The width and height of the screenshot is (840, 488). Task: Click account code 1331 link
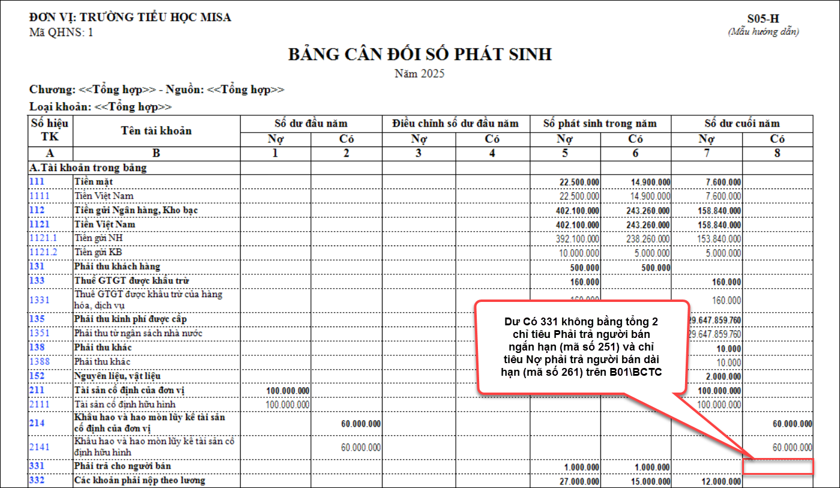point(38,300)
